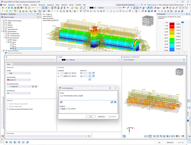This screenshot has height=145, width=191.
Task: Toggle the Globale Verformungen checkbox
Action: click(x=4, y=21)
